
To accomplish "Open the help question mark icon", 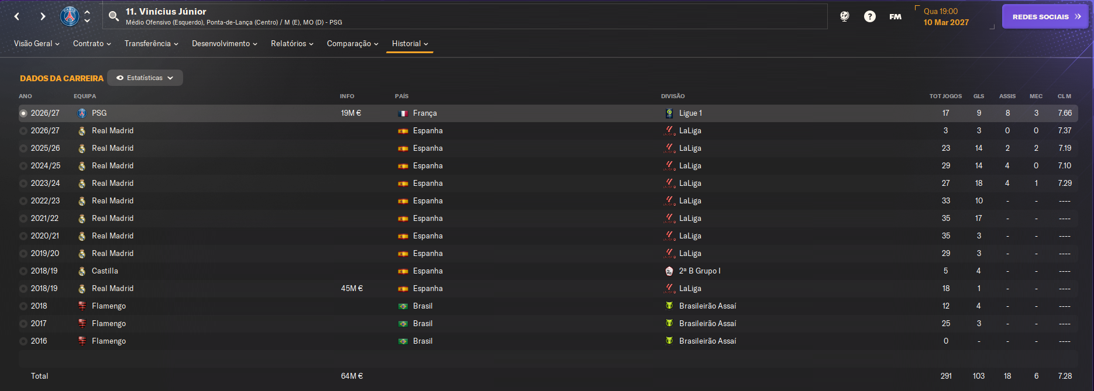I will (870, 16).
